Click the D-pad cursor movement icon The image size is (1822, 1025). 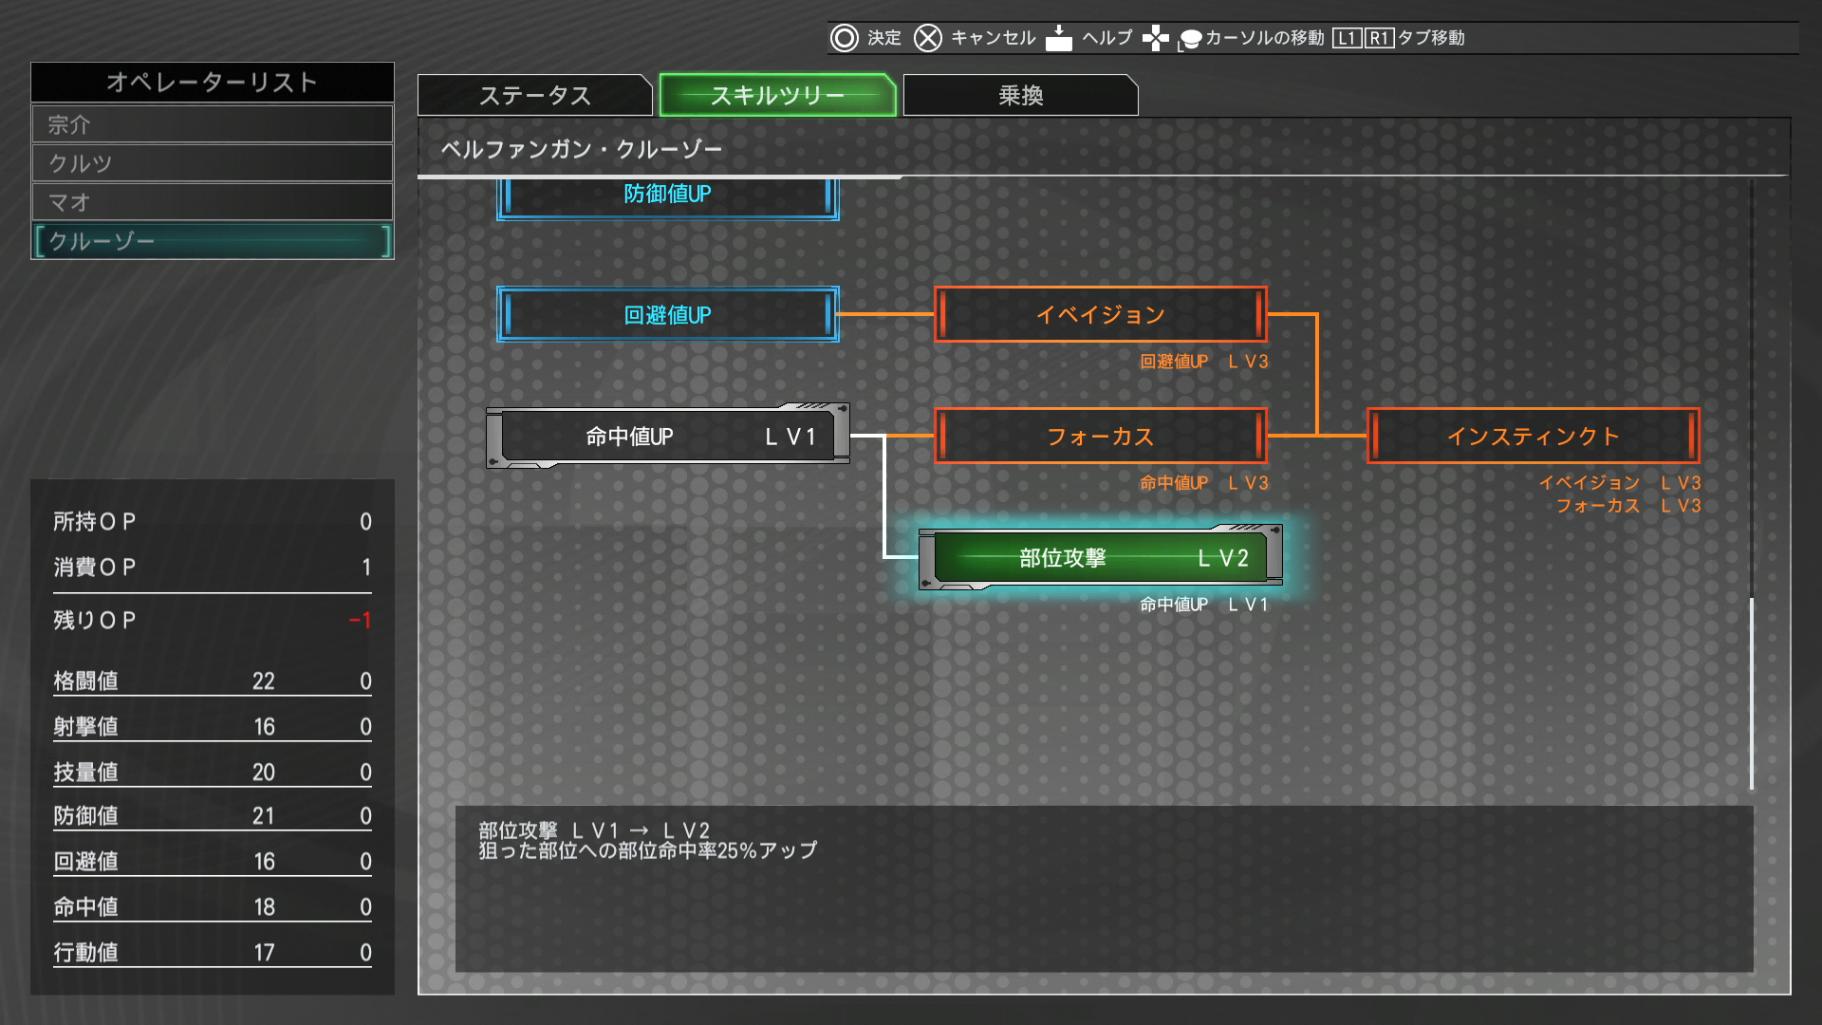tap(1155, 38)
